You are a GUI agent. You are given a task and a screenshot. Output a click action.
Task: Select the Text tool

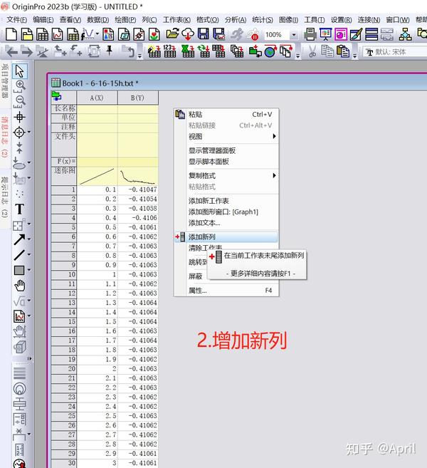(19, 209)
